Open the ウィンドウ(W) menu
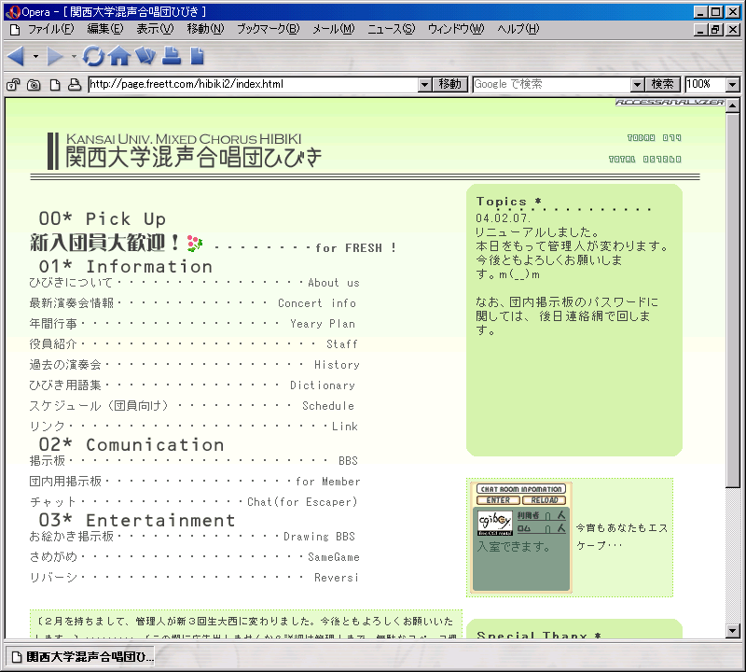Image resolution: width=746 pixels, height=672 pixels. pyautogui.click(x=456, y=30)
